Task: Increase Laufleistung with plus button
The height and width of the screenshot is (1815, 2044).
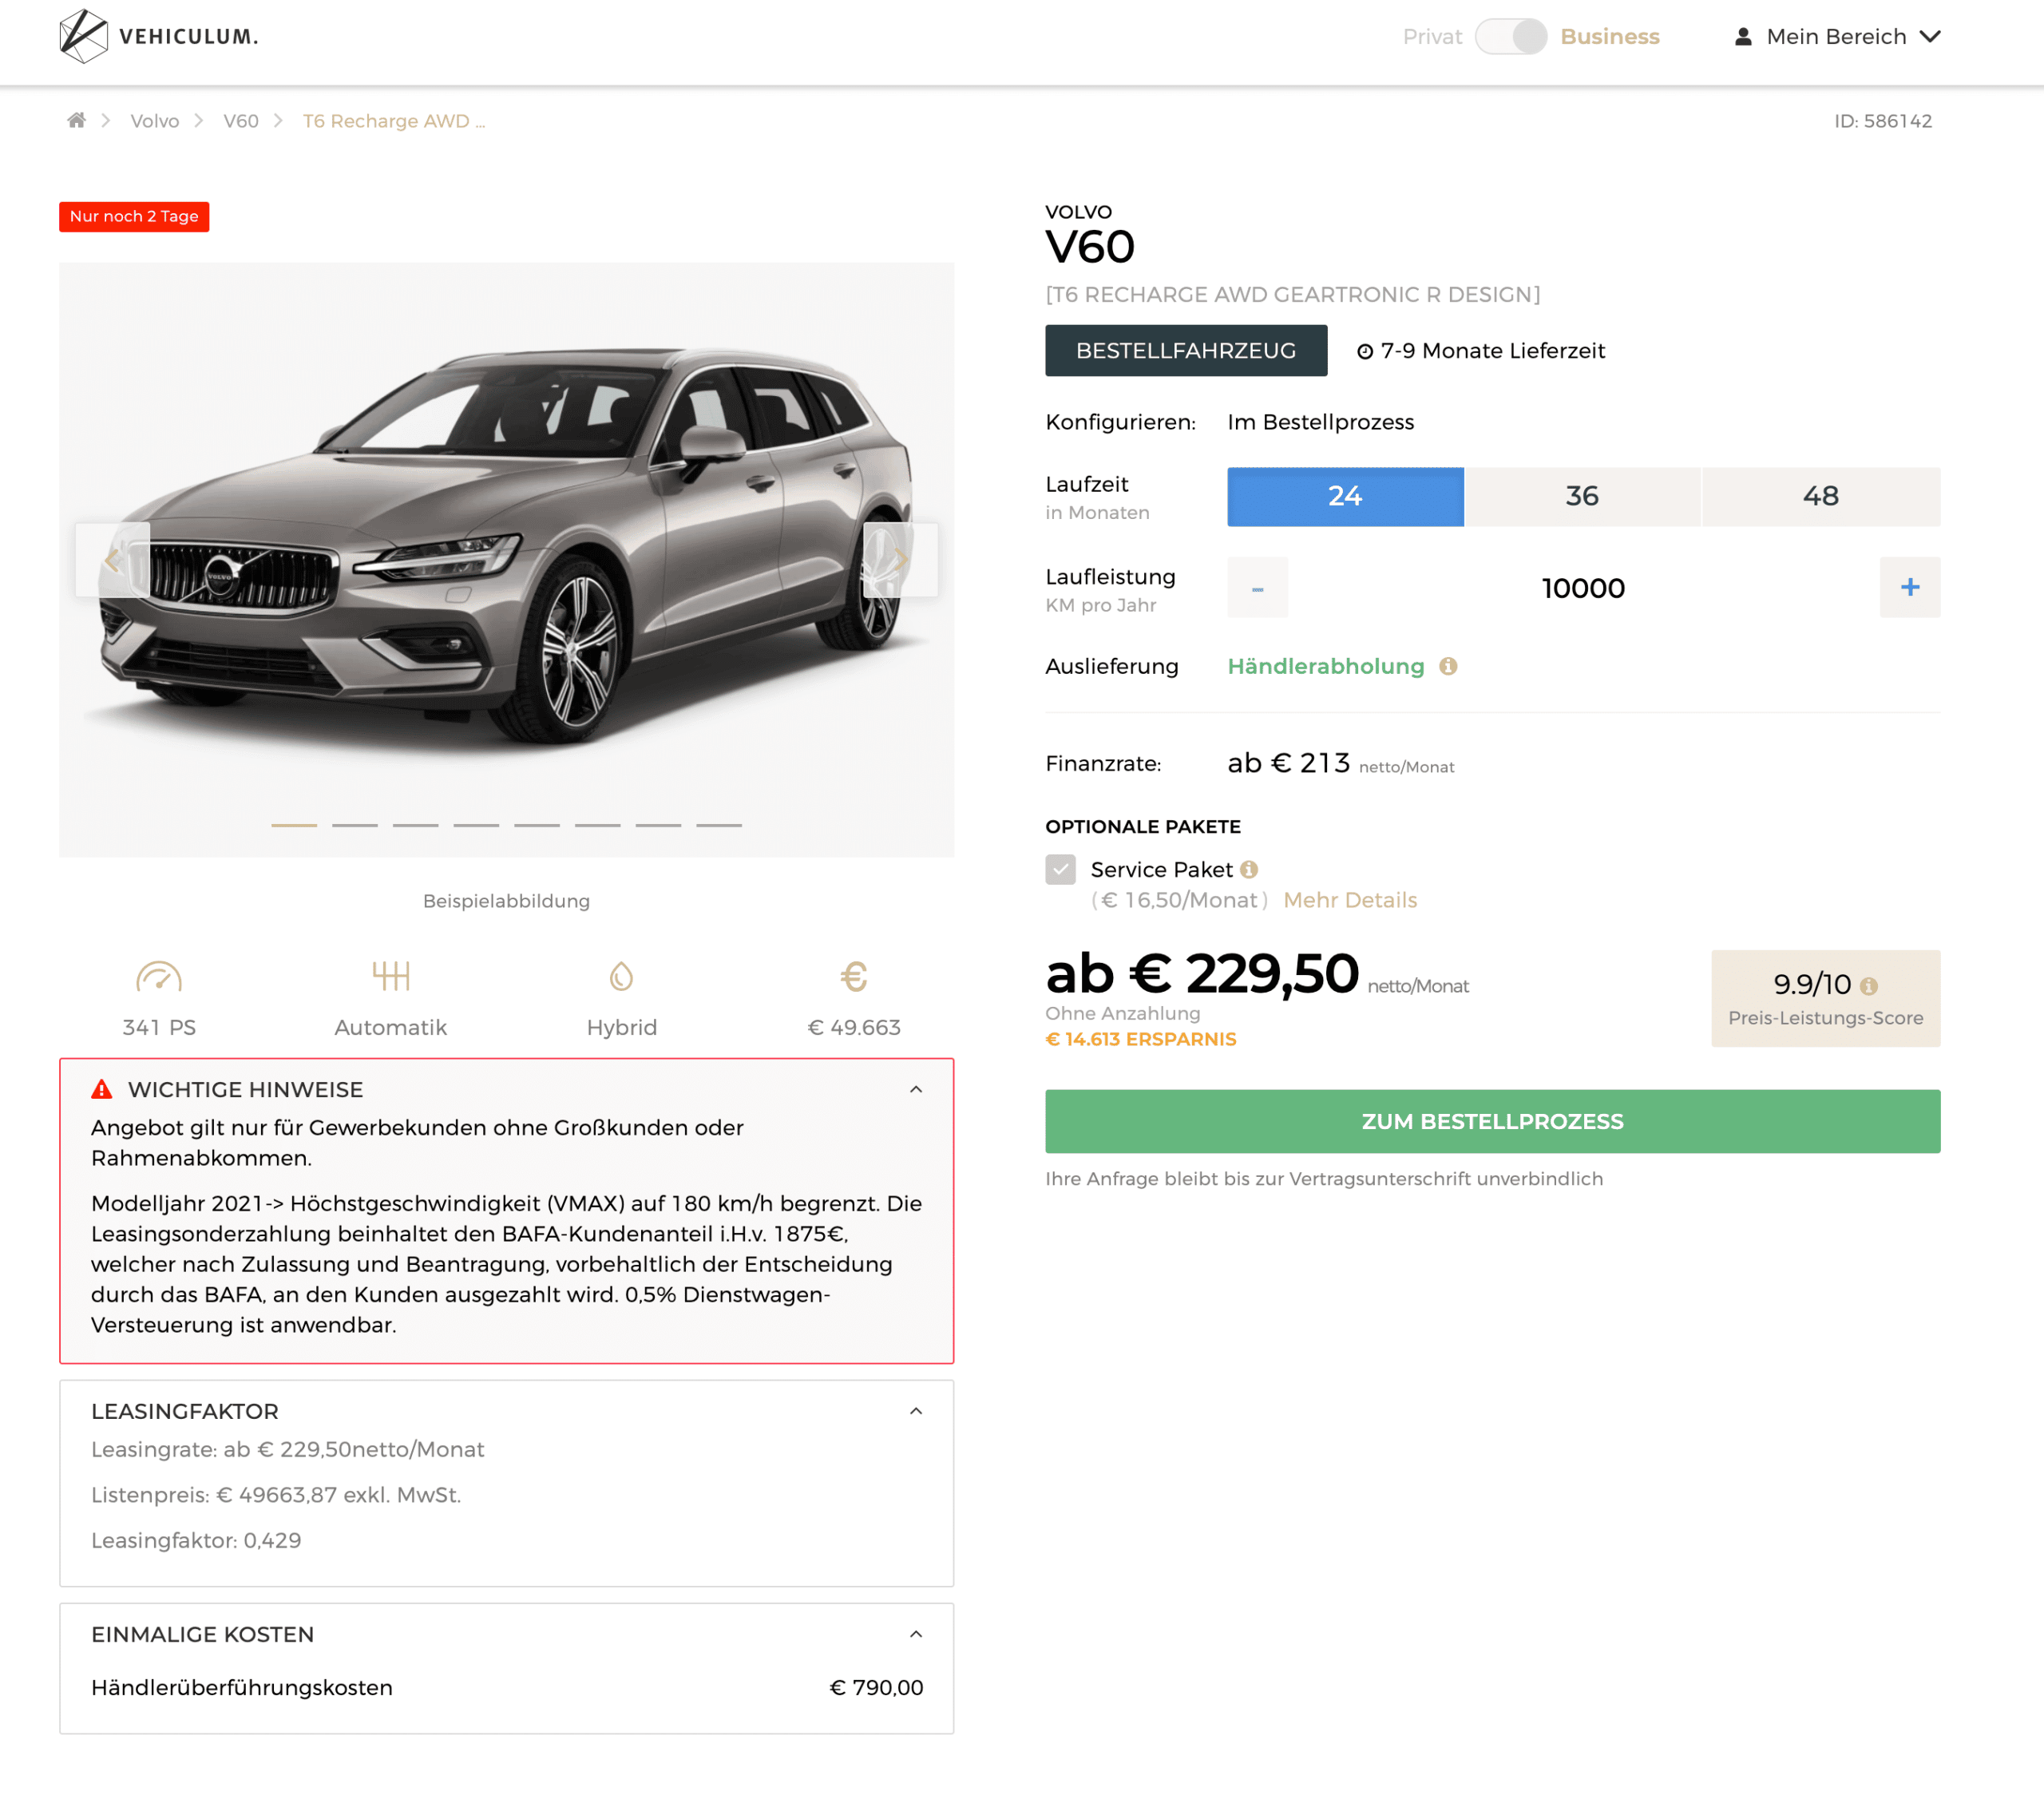Action: click(1909, 587)
